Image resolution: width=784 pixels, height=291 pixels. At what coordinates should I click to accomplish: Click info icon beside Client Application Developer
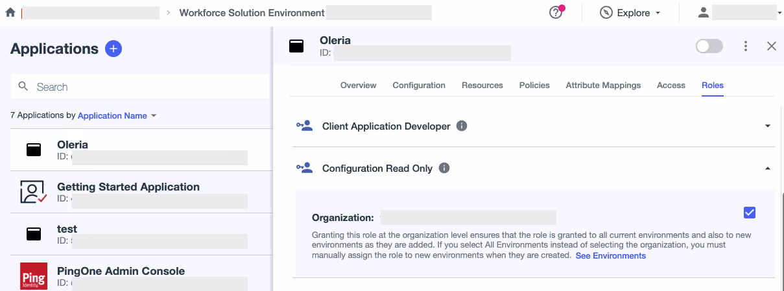pos(462,126)
